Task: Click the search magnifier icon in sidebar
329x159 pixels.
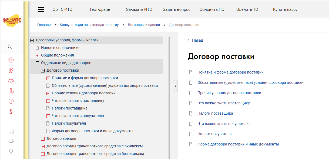Action: (x=10, y=47)
